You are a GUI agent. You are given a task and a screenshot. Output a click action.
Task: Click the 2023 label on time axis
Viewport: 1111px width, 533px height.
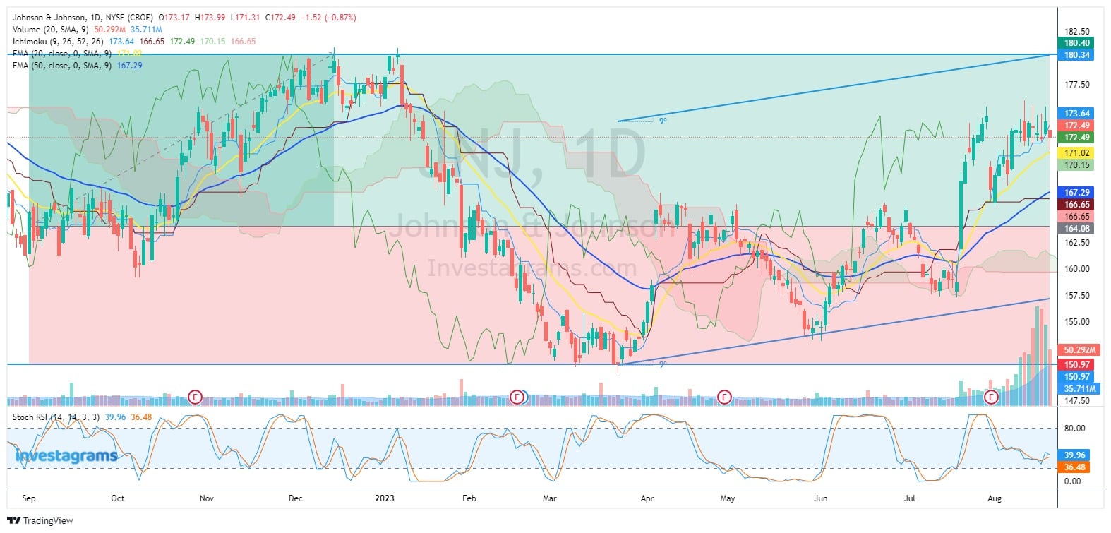385,498
